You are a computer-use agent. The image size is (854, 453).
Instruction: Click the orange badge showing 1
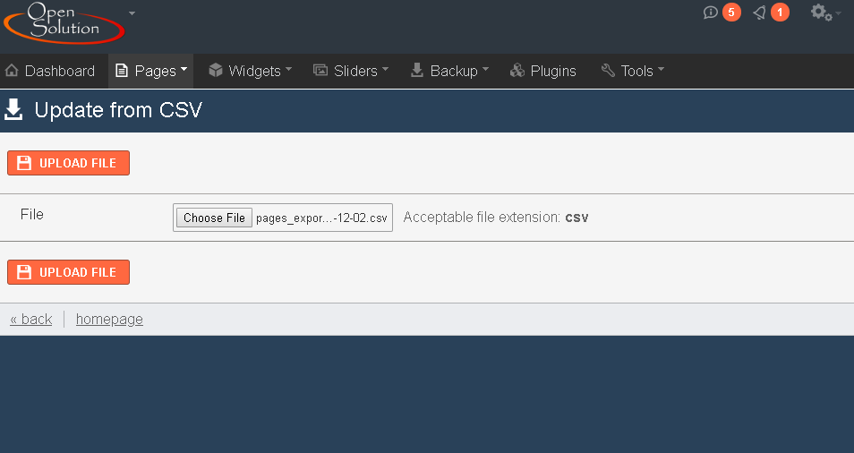780,13
